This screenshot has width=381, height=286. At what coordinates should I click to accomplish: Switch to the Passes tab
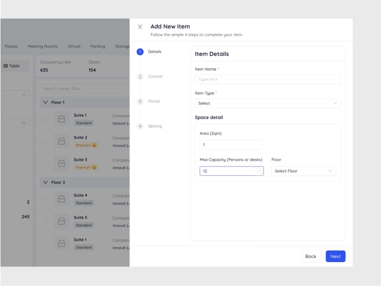click(11, 46)
